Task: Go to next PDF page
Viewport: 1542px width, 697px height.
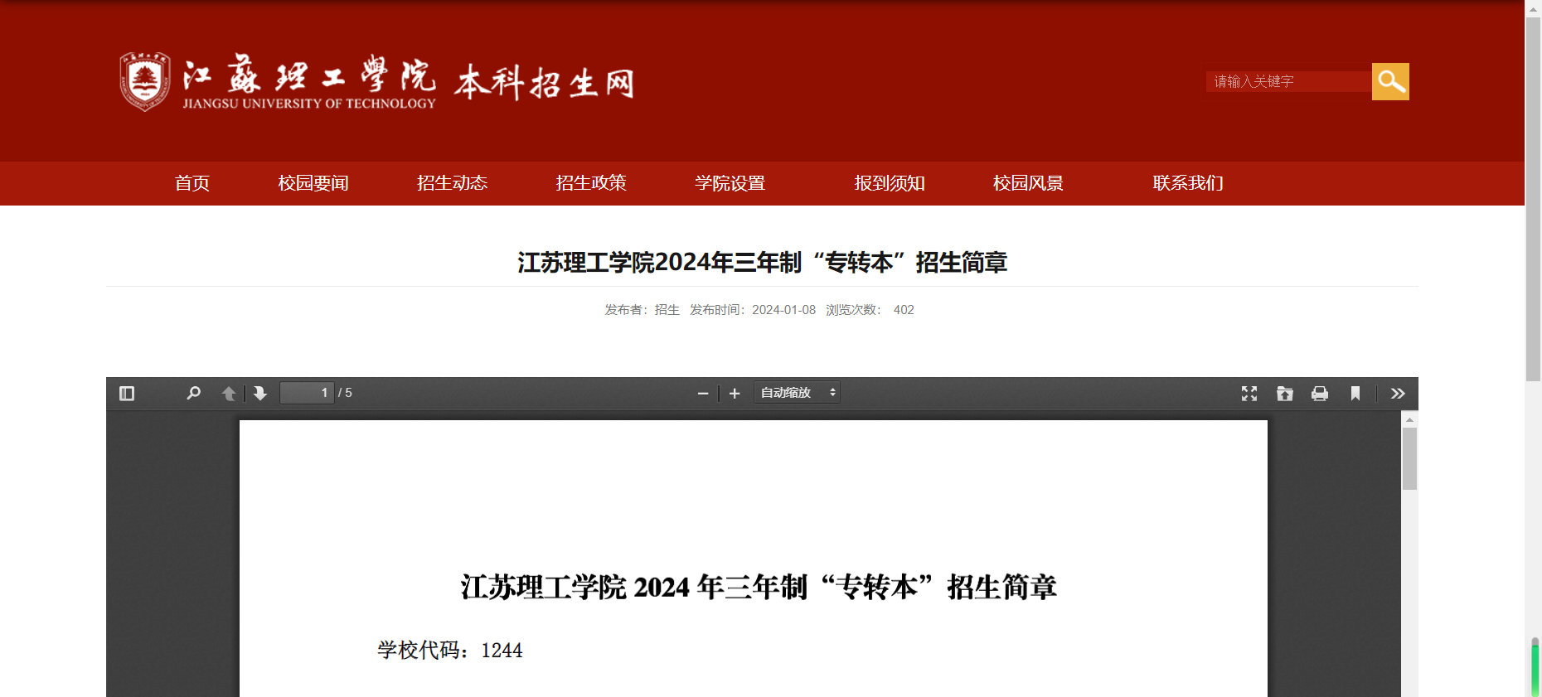Action: 260,393
